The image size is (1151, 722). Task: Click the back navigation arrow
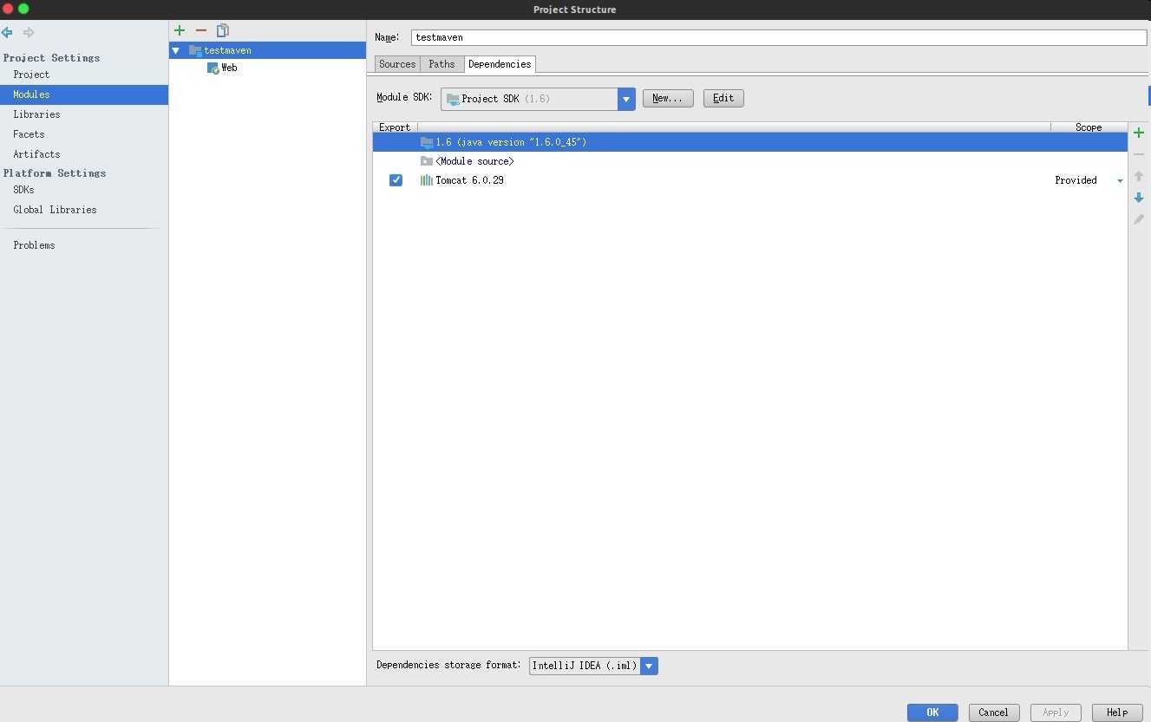tap(7, 33)
